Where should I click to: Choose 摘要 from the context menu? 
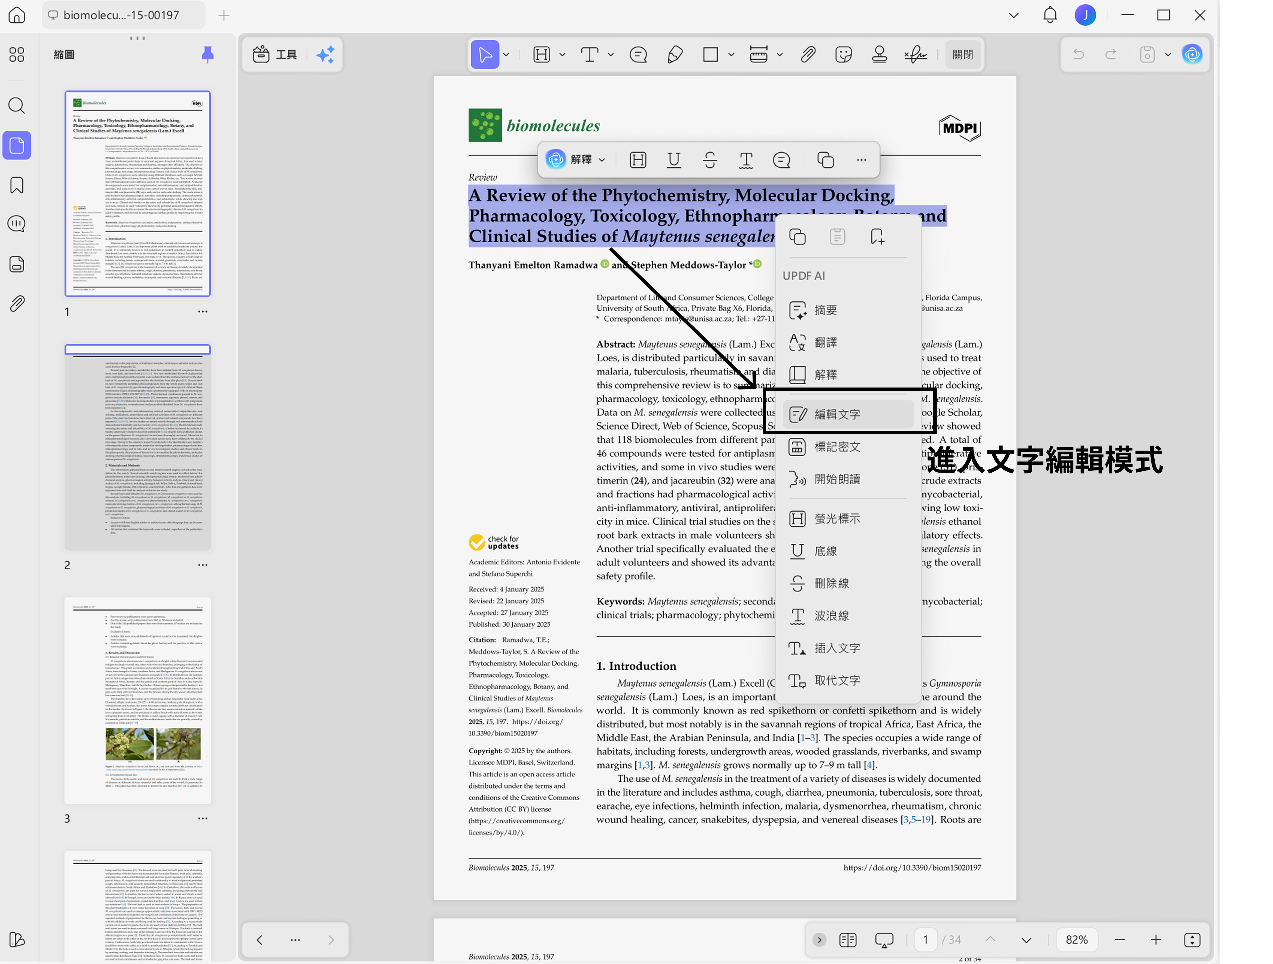[x=848, y=310]
